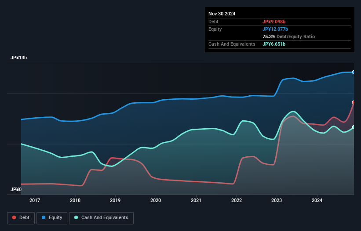Click the red Debt legend dot
This screenshot has width=361, height=231.
pyautogui.click(x=14, y=217)
